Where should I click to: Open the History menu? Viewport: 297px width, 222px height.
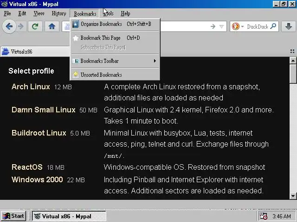pos(59,13)
